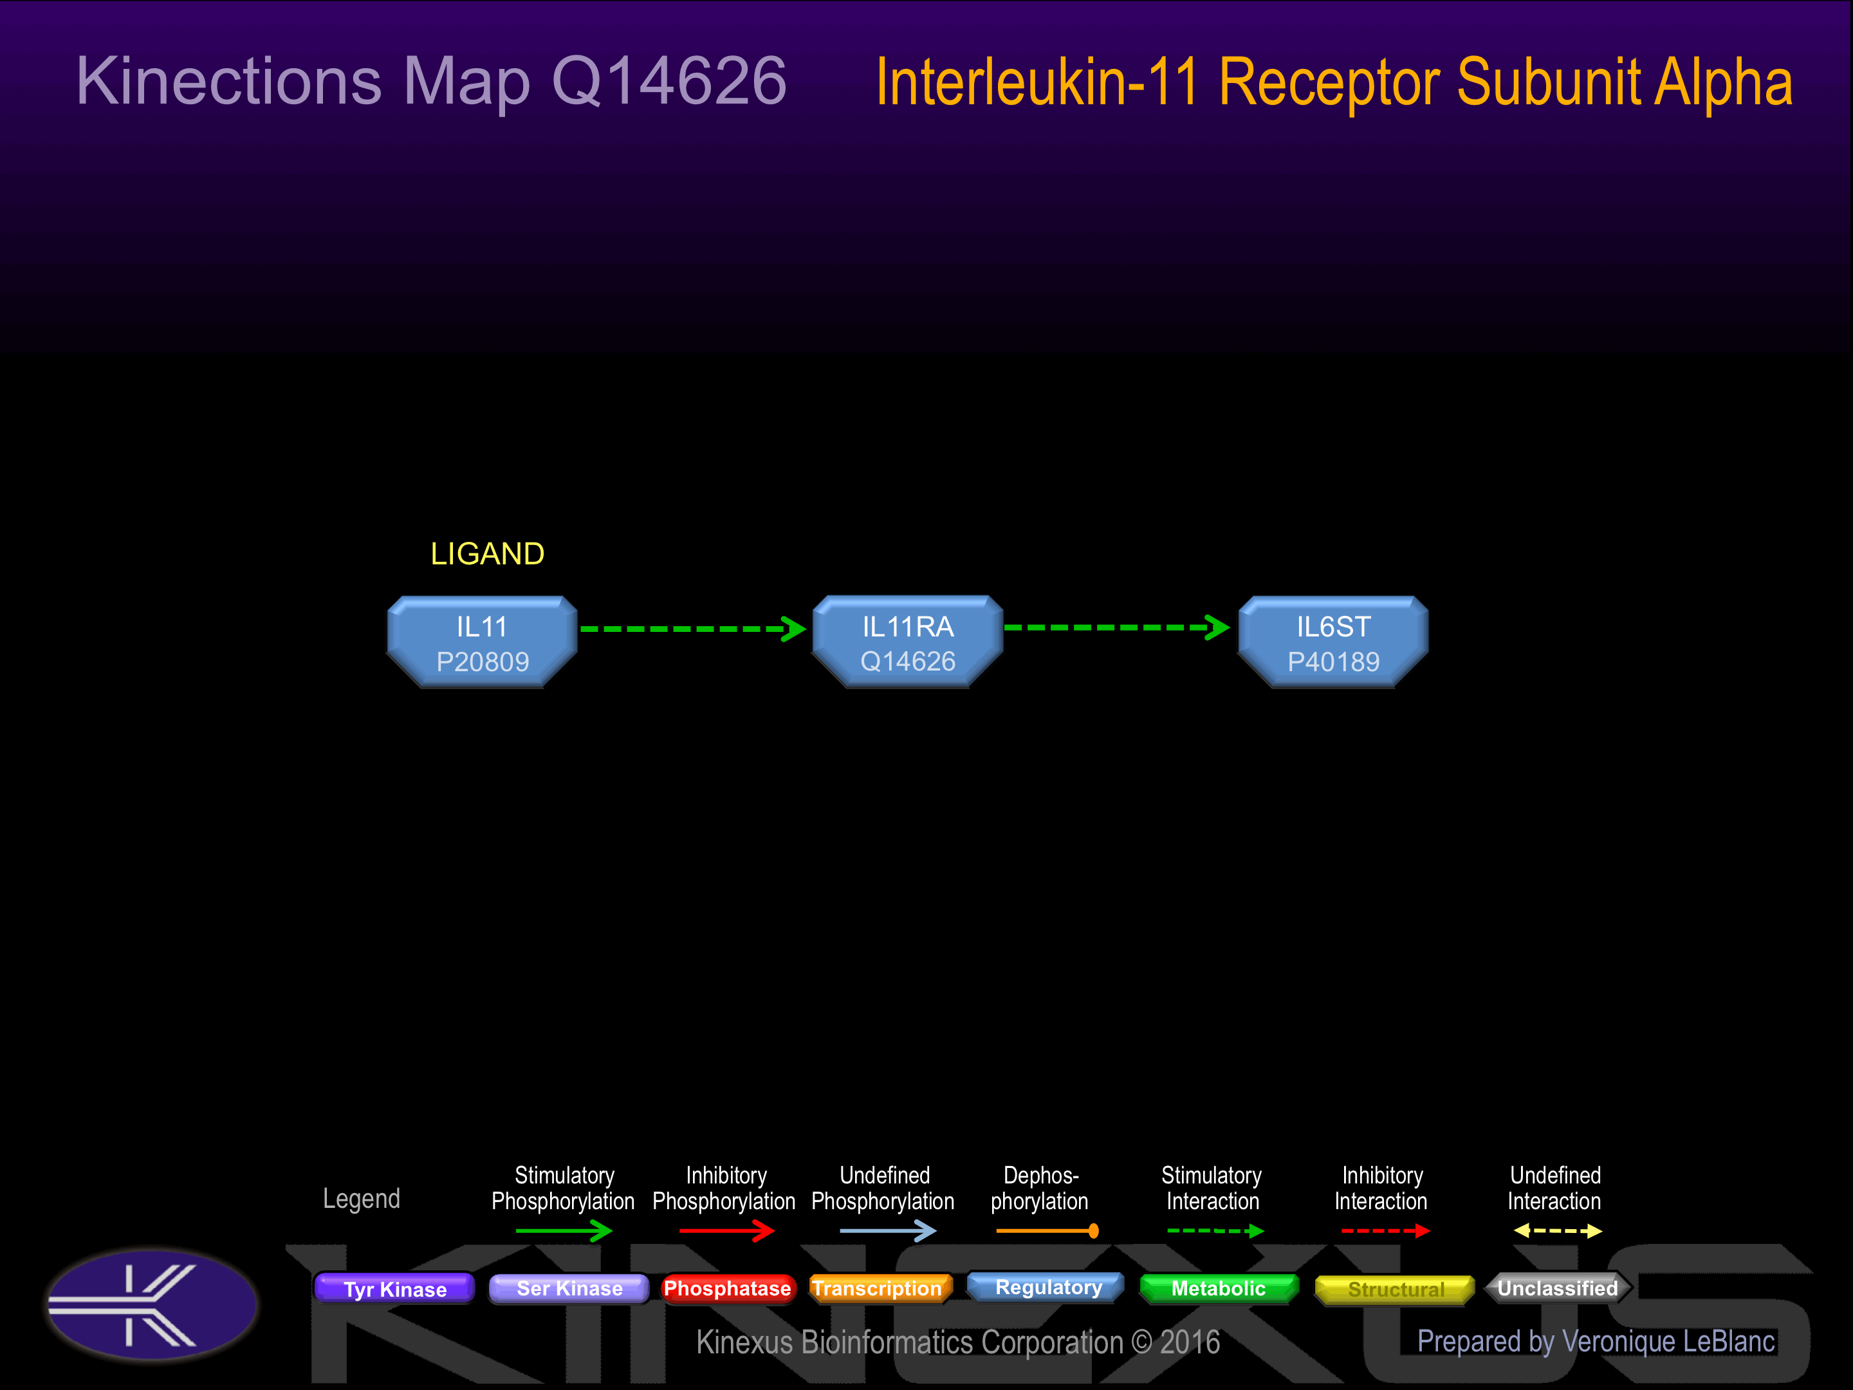Screen dimensions: 1853x1390
Task: Click the Undefined Phosphorylation label
Action: coord(883,1188)
